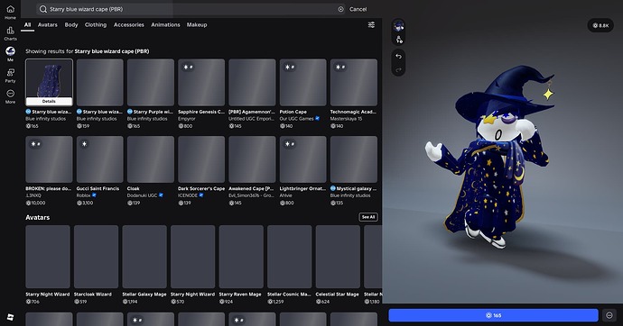Open the 570 Robux Starry Night Wizard avatar
The width and height of the screenshot is (623, 326).
point(192,257)
